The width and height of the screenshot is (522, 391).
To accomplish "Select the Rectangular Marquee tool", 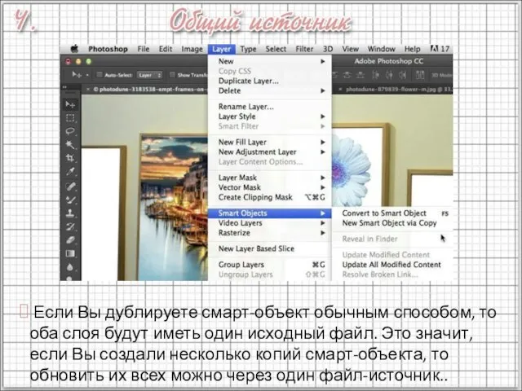I will pyautogui.click(x=71, y=117).
